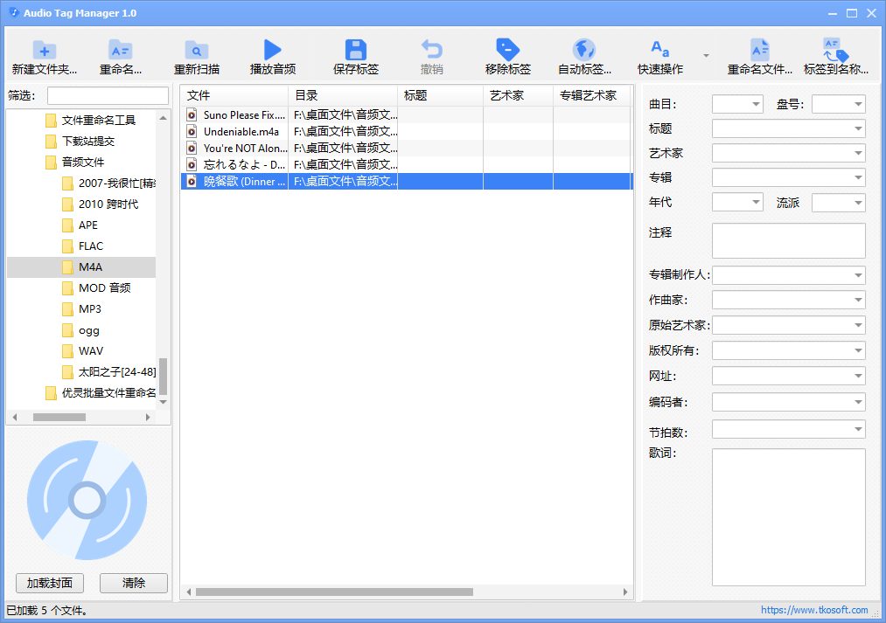
Task: Open the 曲目 dropdown
Action: click(x=737, y=104)
